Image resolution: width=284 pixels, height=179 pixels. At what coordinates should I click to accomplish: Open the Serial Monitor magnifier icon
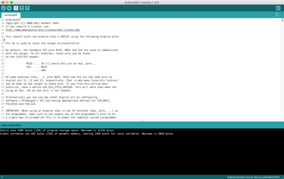[278, 8]
